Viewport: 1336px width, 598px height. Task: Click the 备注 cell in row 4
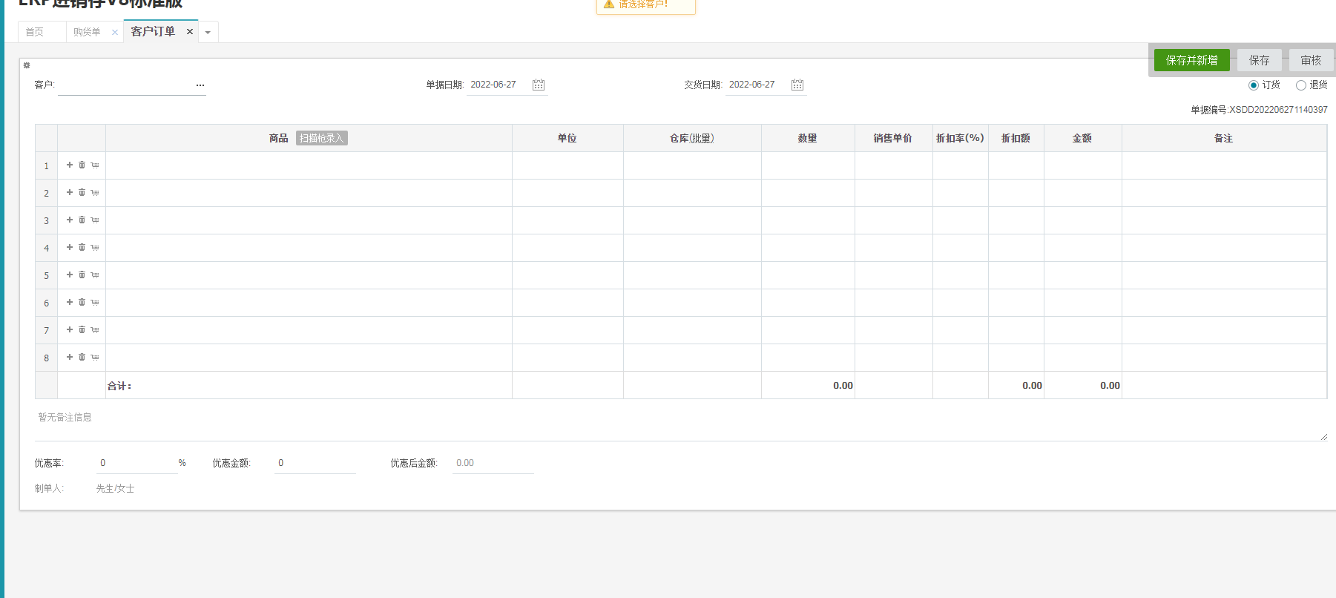(x=1224, y=248)
